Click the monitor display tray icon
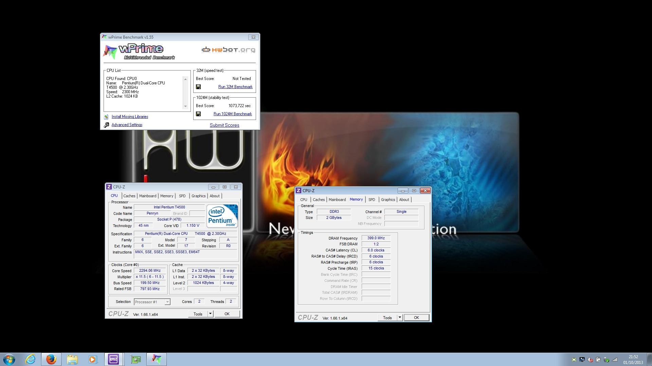 pyautogui.click(x=582, y=360)
